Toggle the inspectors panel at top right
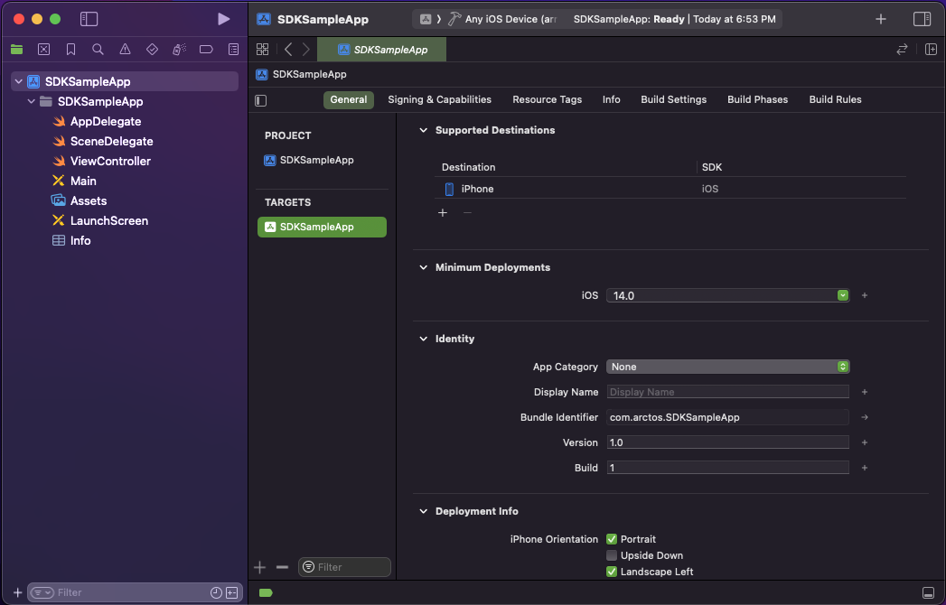Viewport: 946px width, 605px height. [922, 19]
